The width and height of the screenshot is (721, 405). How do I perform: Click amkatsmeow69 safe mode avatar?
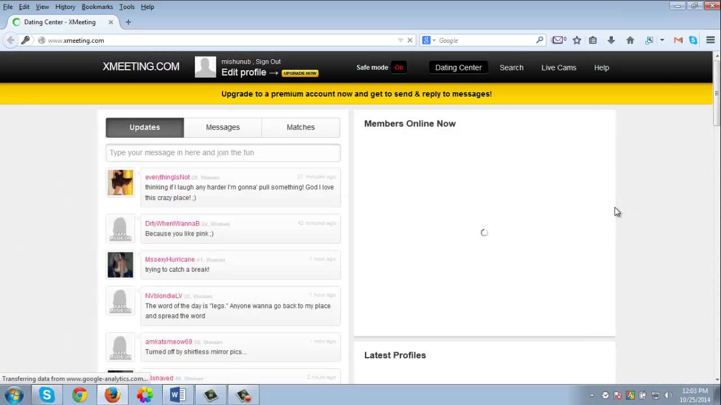pyautogui.click(x=121, y=347)
